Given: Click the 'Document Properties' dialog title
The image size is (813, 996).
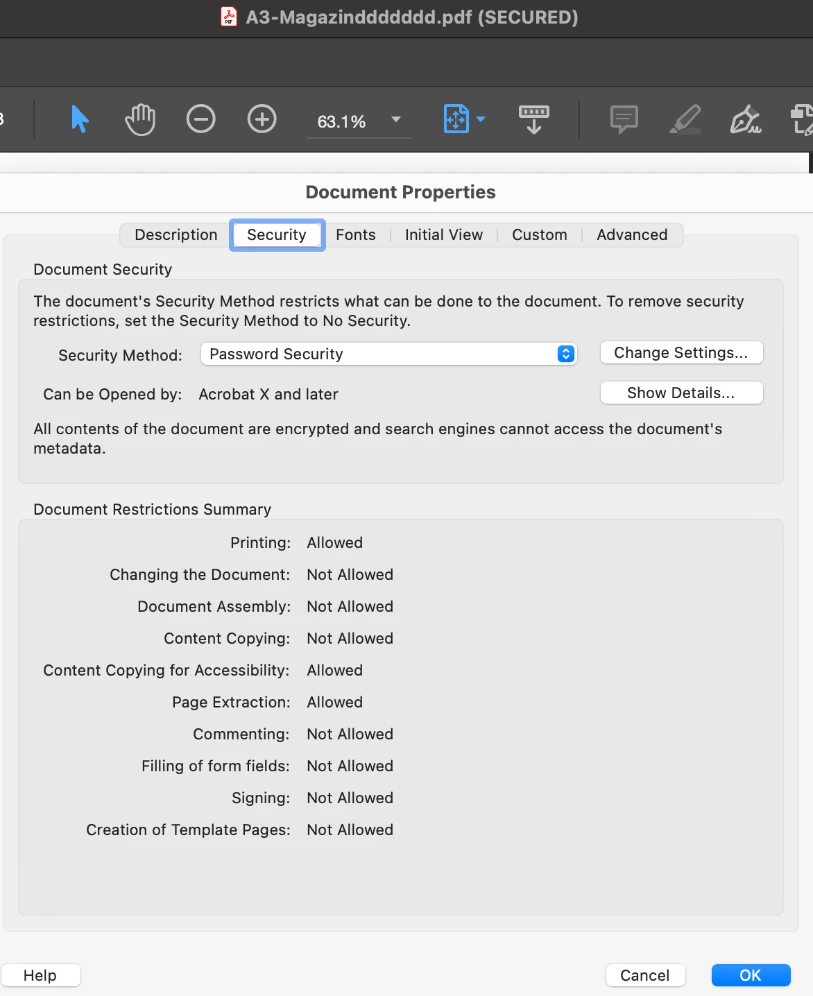Looking at the screenshot, I should tap(401, 192).
